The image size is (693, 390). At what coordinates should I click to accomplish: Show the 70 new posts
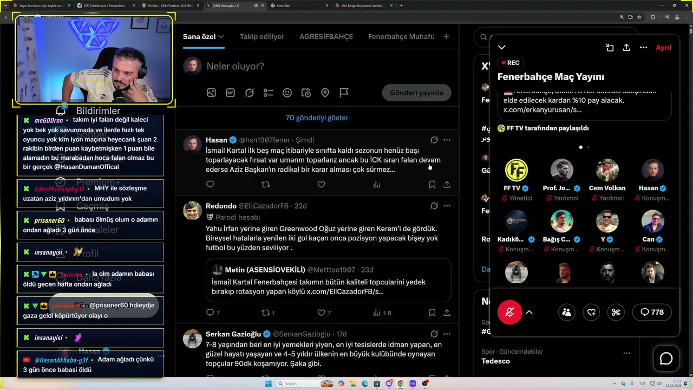pos(317,118)
